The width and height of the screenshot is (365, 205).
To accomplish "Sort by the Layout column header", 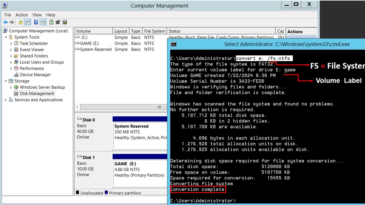I will pyautogui.click(x=121, y=31).
